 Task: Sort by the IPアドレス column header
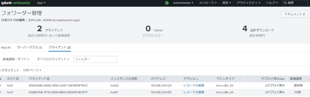pyautogui.click(x=158, y=78)
